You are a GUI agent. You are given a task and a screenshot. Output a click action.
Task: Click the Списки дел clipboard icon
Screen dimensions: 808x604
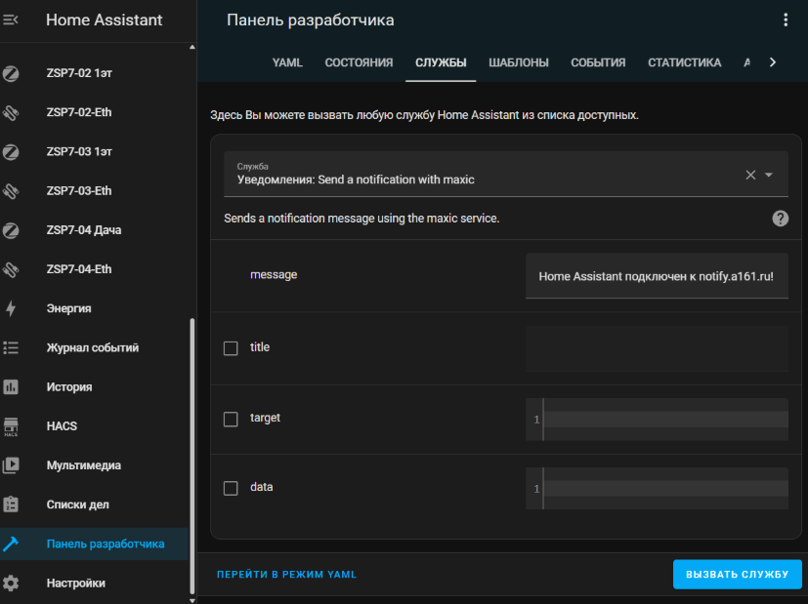(11, 504)
